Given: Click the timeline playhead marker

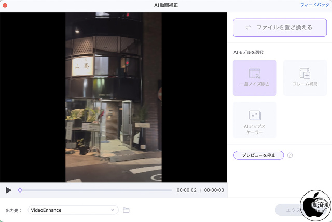Looking at the screenshot, I should (20, 190).
